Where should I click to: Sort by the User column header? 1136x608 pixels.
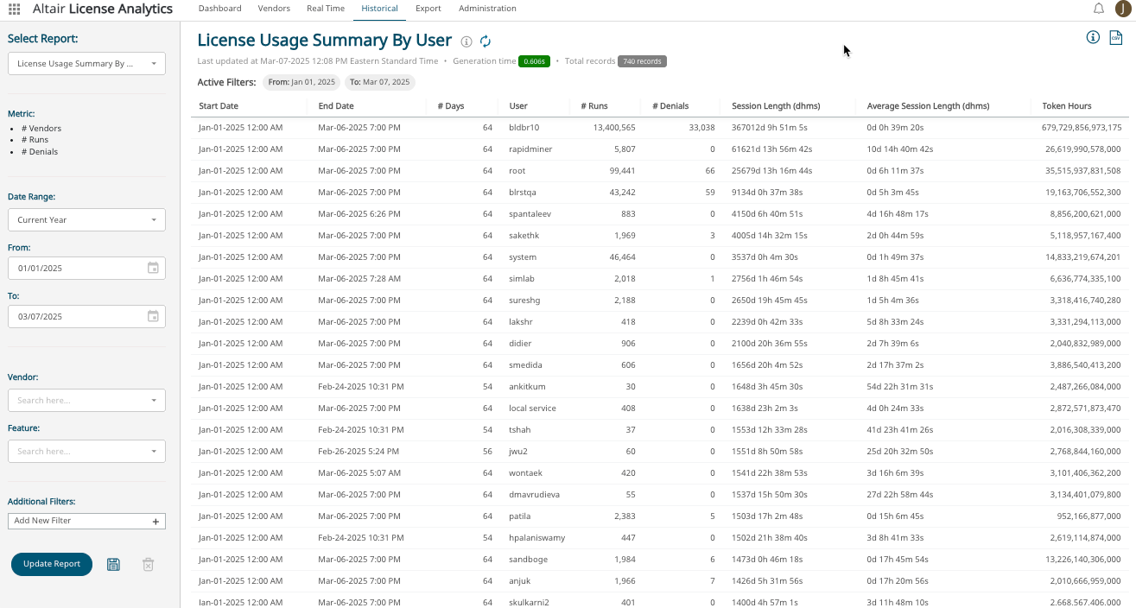518,106
